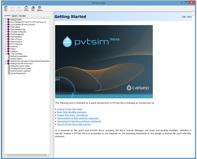Click page icon beside License Systems supported

tap(9, 71)
